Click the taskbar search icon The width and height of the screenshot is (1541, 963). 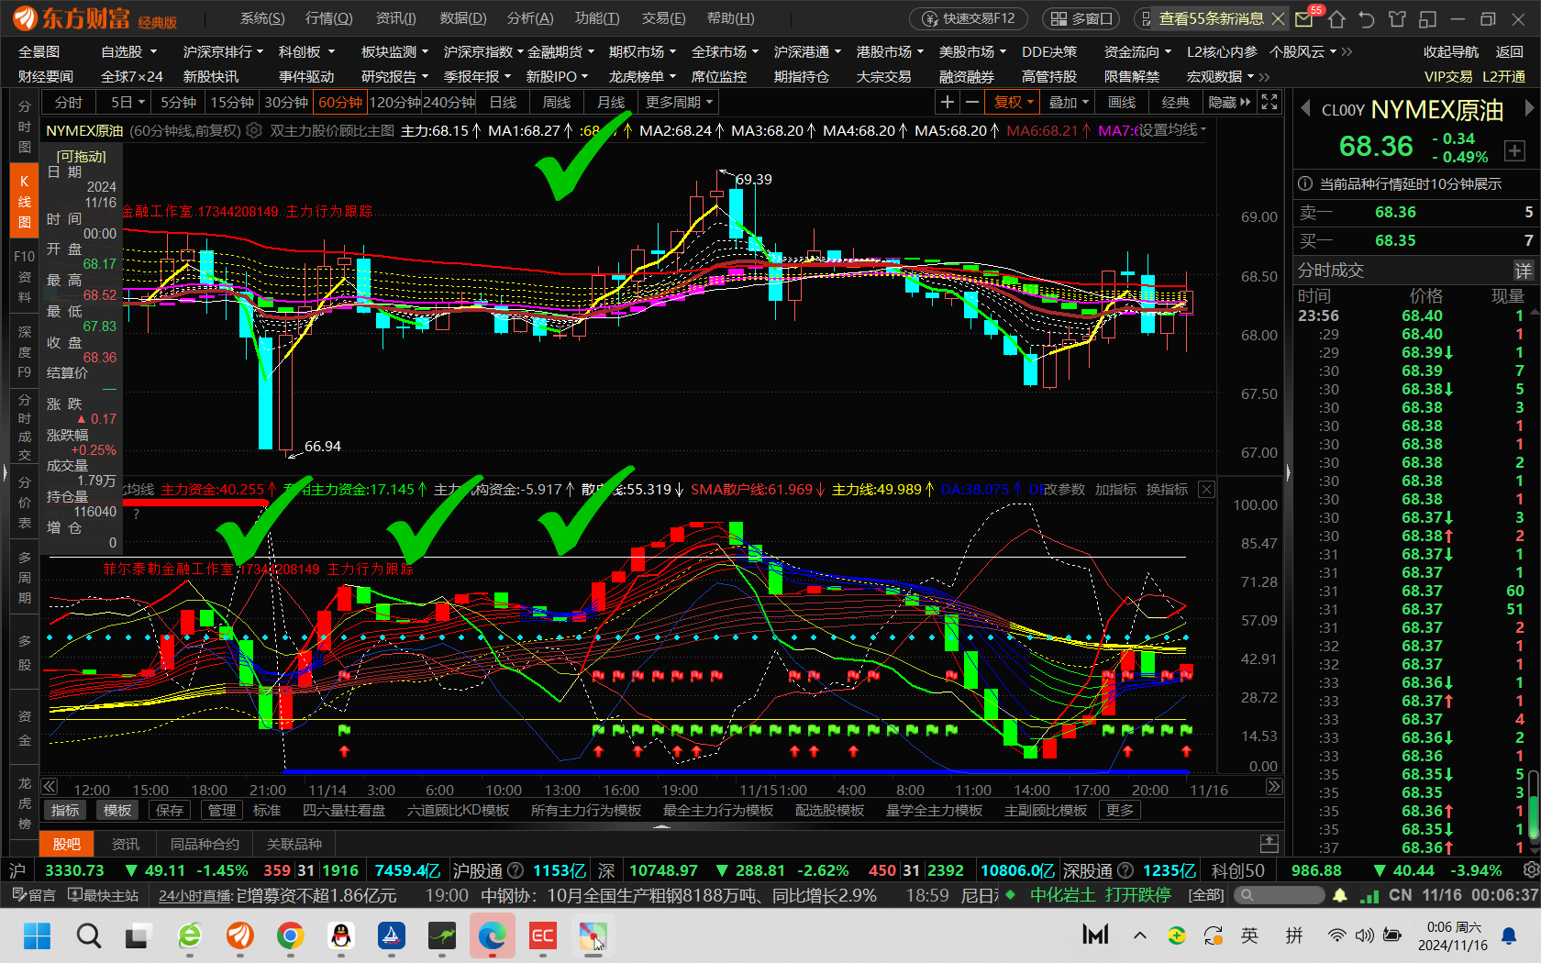pyautogui.click(x=88, y=935)
